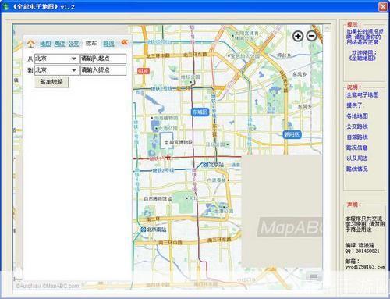Close the 全能电子地图 window
The image size is (390, 299).
[x=383, y=7]
